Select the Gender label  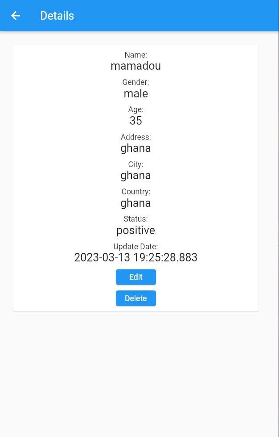click(x=135, y=82)
